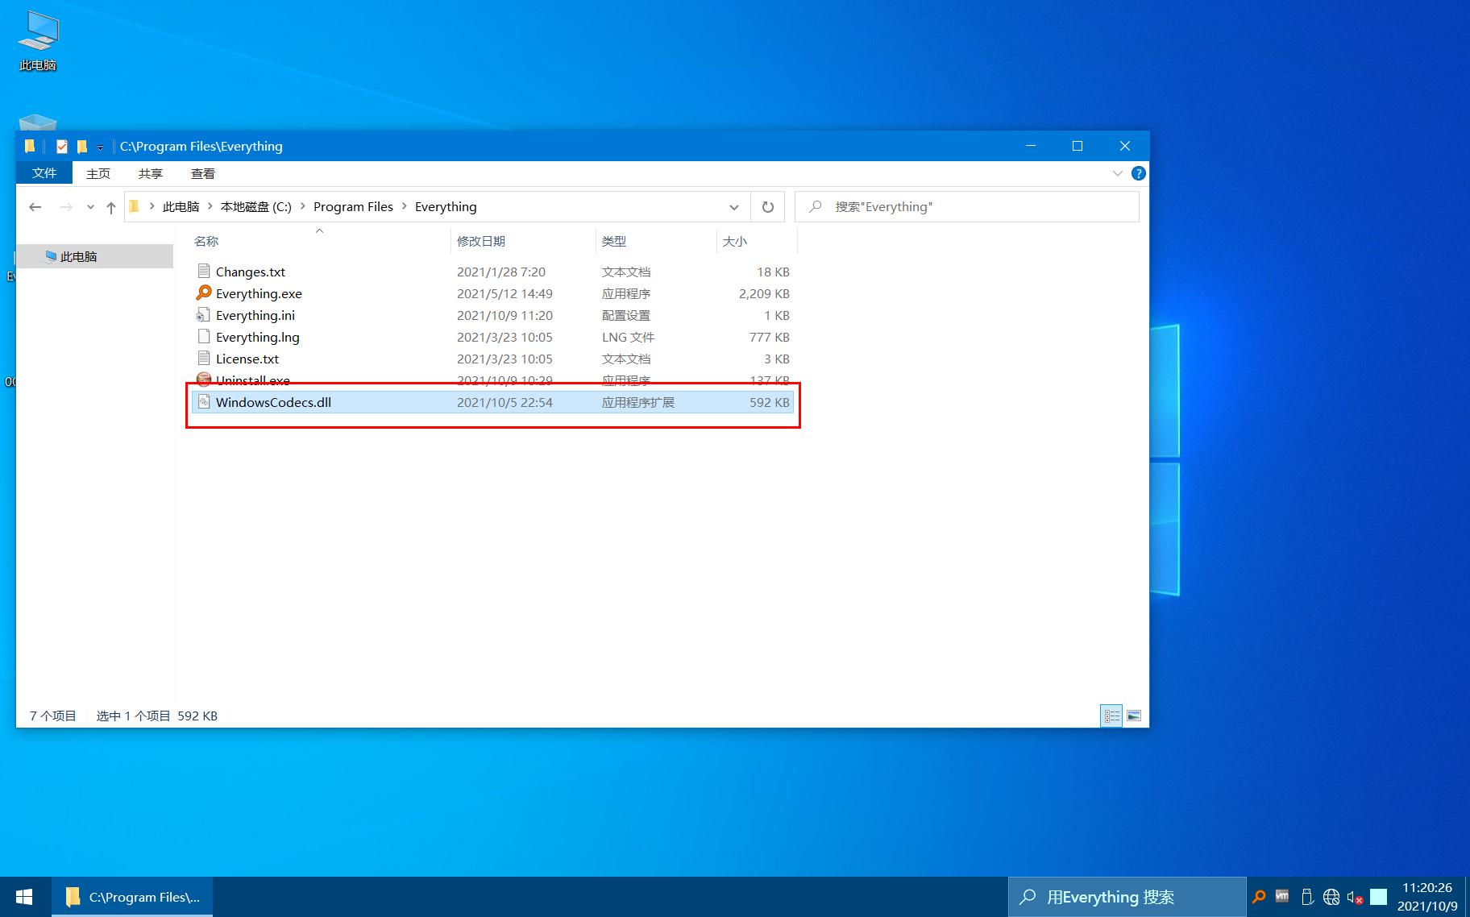Switch to the 主页 ribbon tab
This screenshot has width=1470, height=917.
pyautogui.click(x=98, y=173)
